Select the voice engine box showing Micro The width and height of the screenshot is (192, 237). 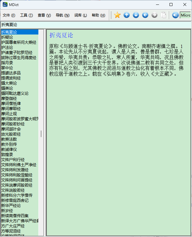click(185, 15)
